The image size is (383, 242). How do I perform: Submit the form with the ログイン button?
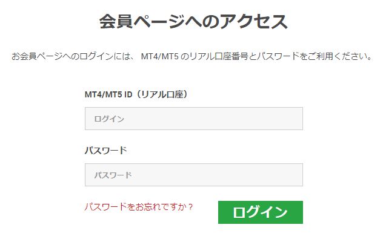pyautogui.click(x=261, y=212)
